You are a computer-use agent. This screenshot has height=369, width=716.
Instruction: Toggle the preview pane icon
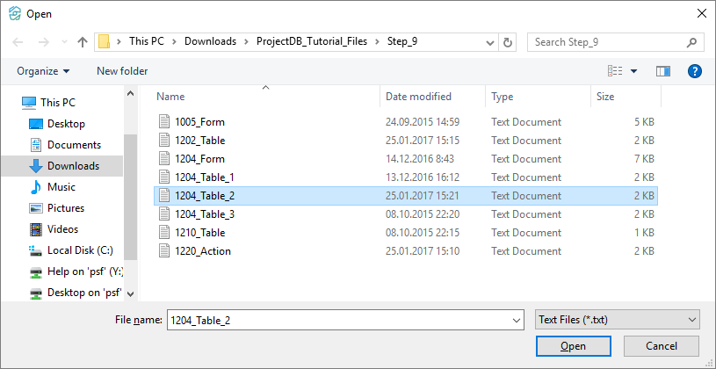pos(662,71)
